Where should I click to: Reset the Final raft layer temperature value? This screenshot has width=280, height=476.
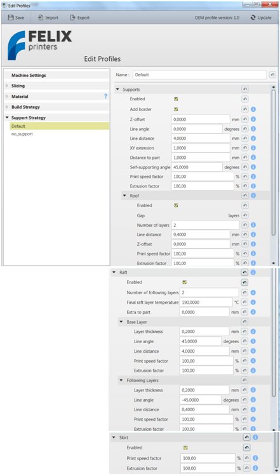[x=244, y=303]
